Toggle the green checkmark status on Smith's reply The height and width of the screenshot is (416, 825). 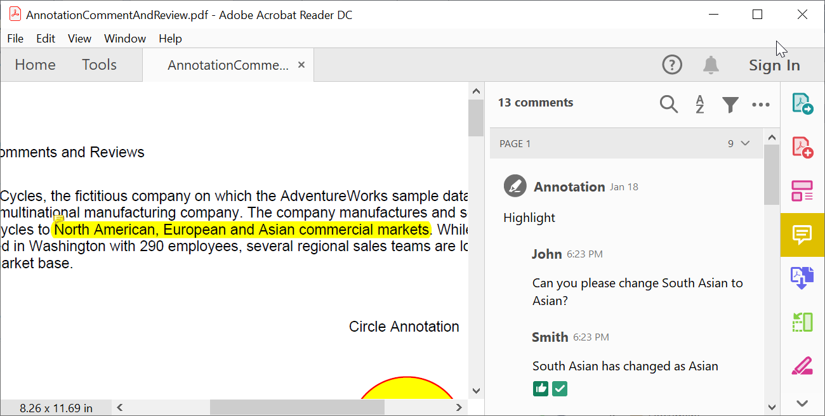coord(559,389)
